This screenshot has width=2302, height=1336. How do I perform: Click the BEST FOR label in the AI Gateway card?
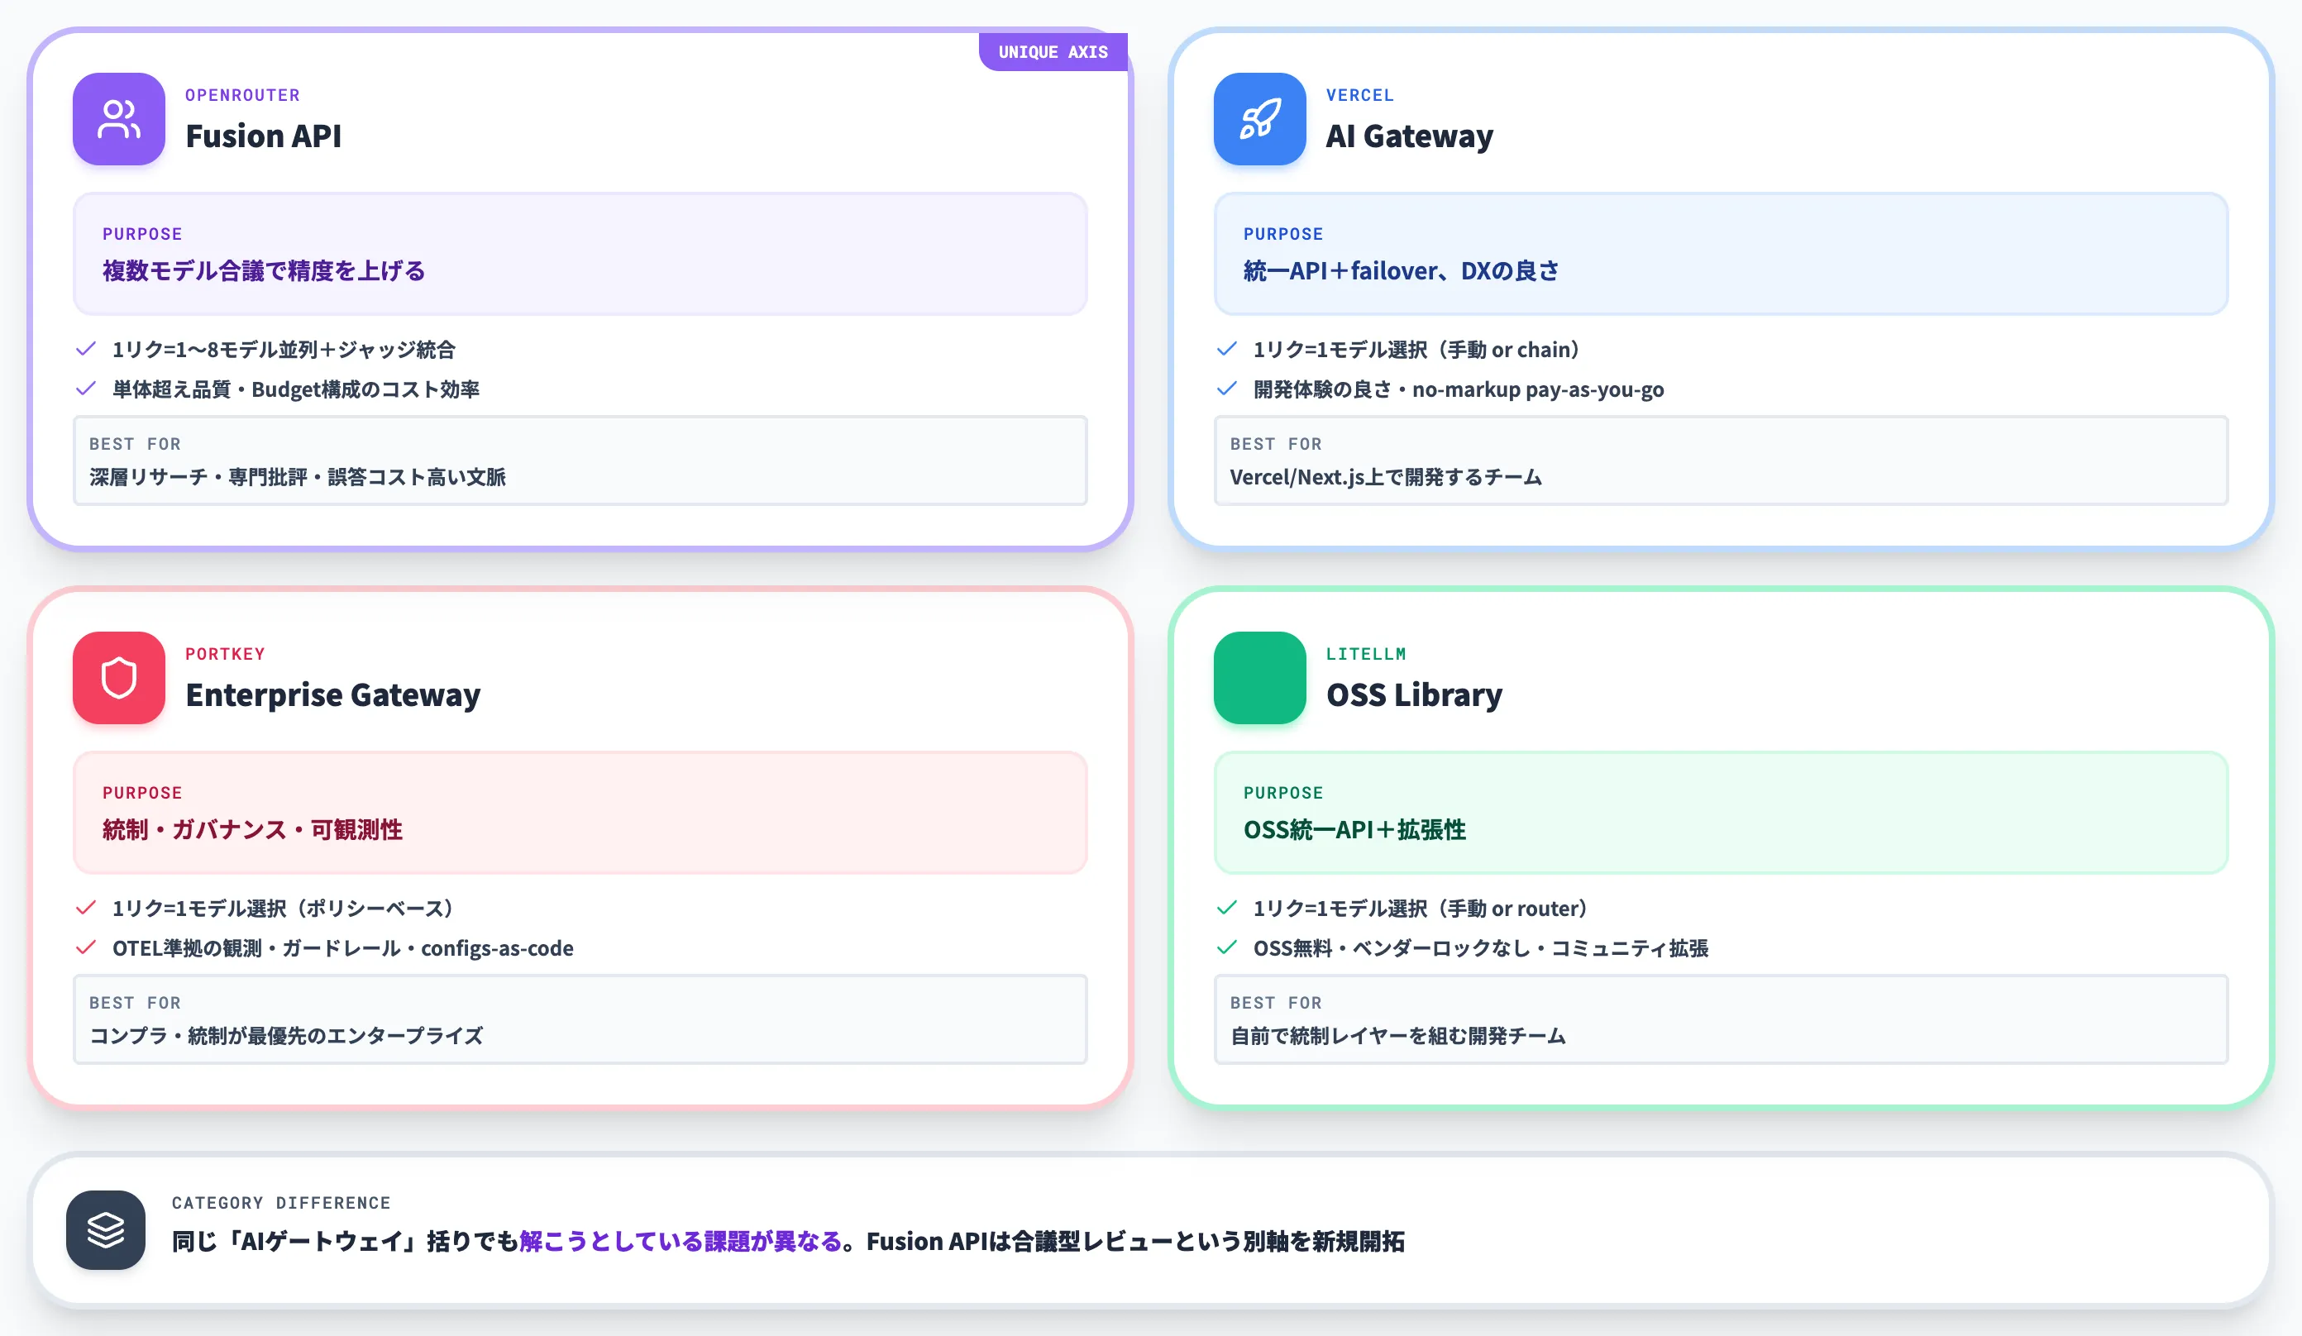pyautogui.click(x=1275, y=444)
